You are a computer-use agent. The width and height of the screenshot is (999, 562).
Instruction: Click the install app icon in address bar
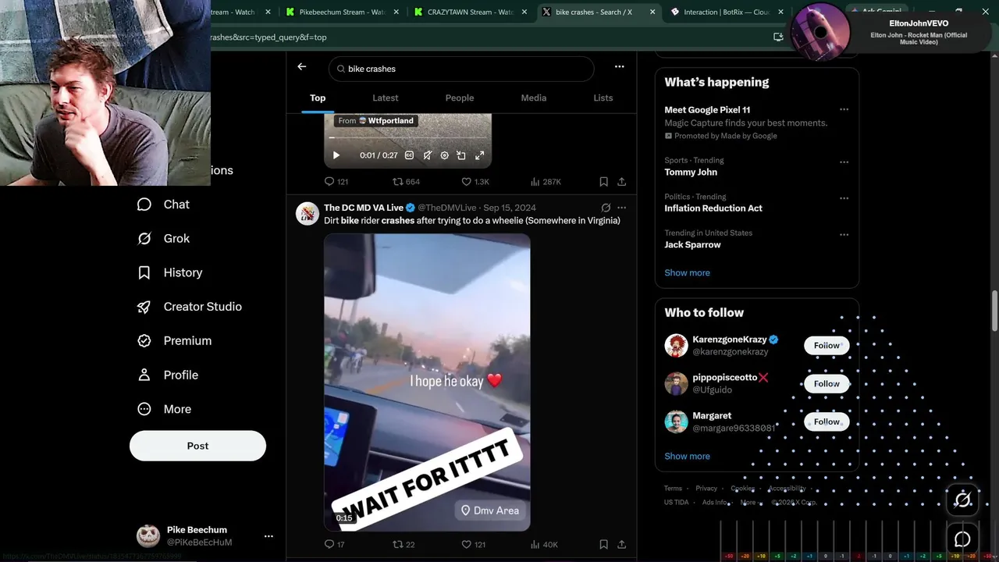778,37
